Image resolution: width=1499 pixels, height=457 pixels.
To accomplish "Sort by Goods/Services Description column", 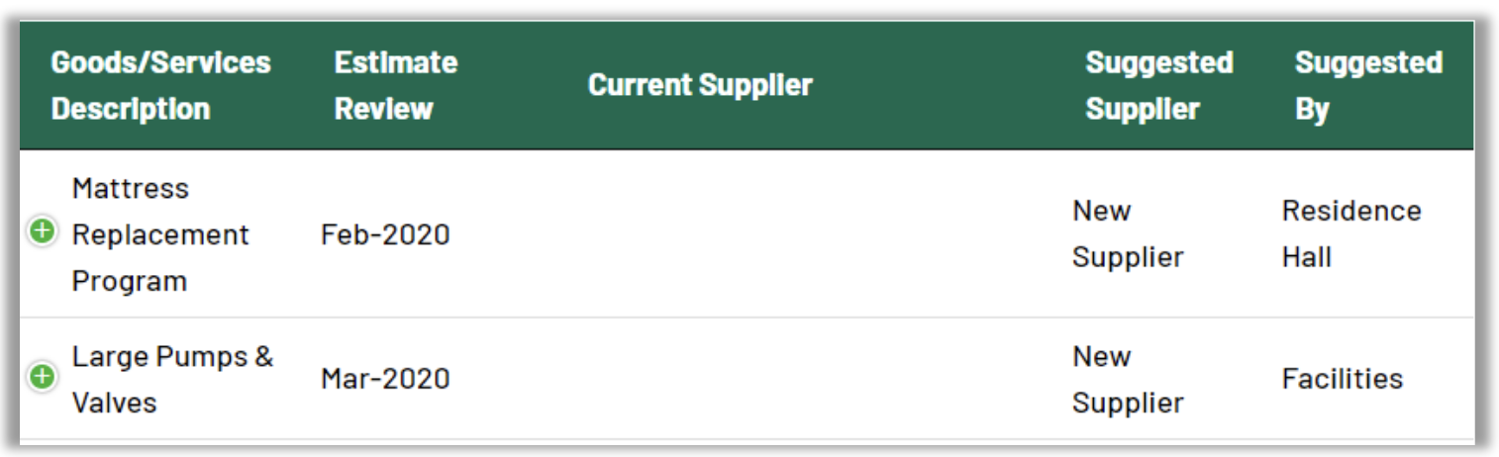I will click(160, 85).
